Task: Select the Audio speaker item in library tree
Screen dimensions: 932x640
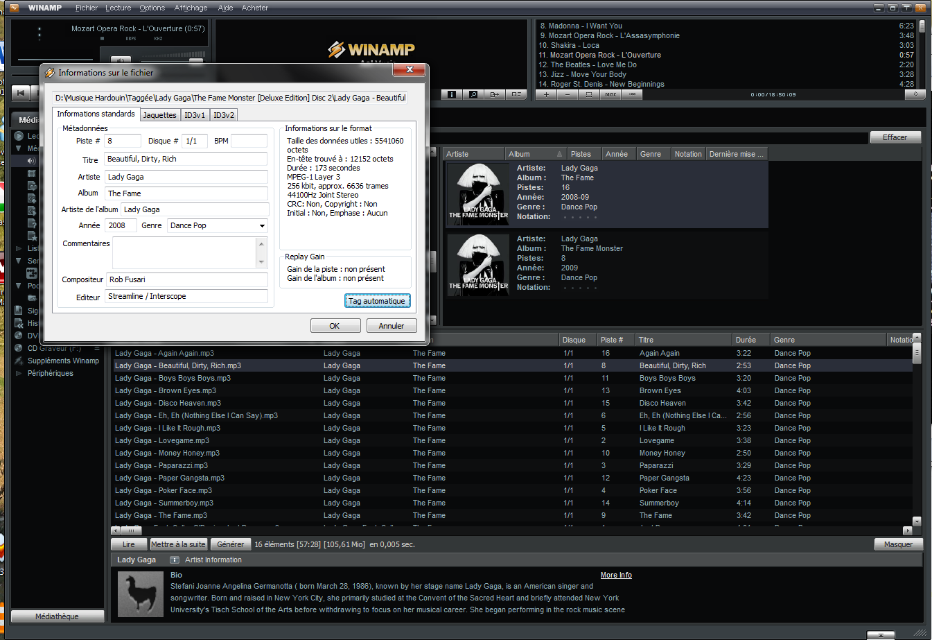Action: point(31,161)
